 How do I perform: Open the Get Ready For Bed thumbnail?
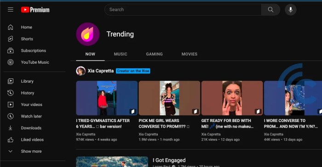232,98
